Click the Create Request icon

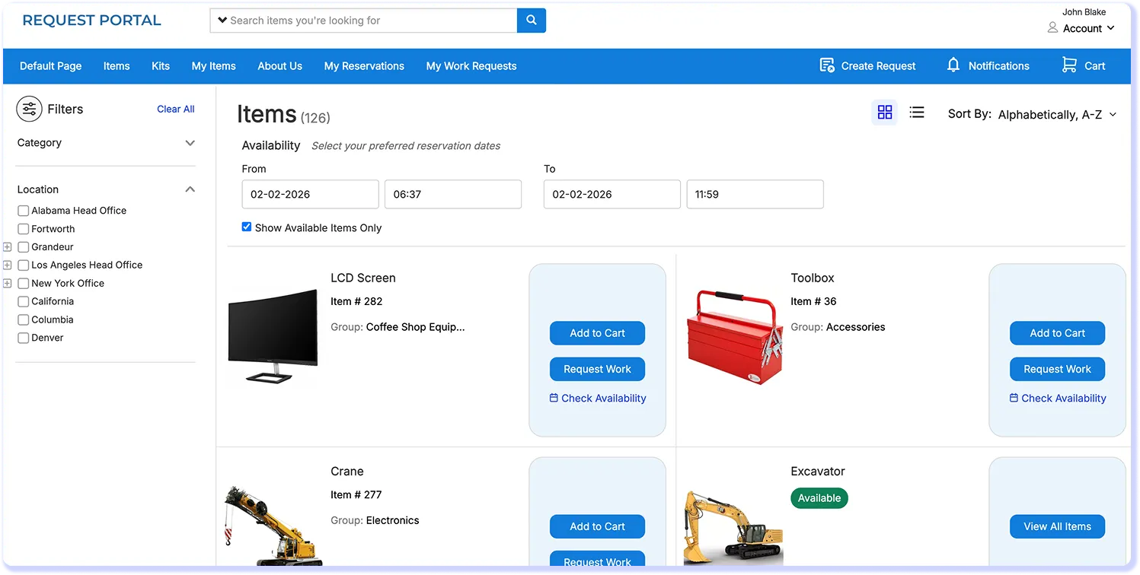[x=826, y=65]
